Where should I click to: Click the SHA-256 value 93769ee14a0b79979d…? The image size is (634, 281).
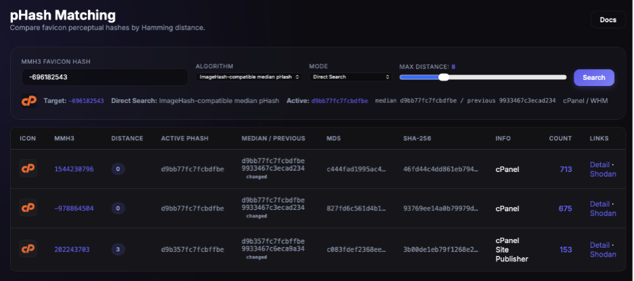[x=441, y=209]
